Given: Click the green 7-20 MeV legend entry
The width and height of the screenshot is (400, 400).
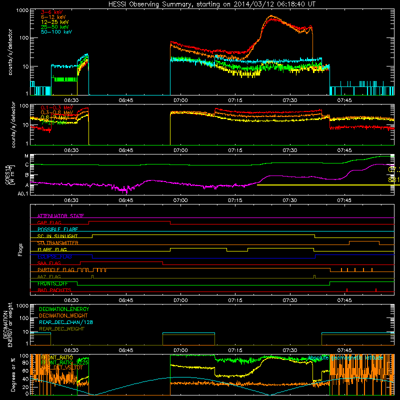Looking at the screenshot, I should point(54,122).
